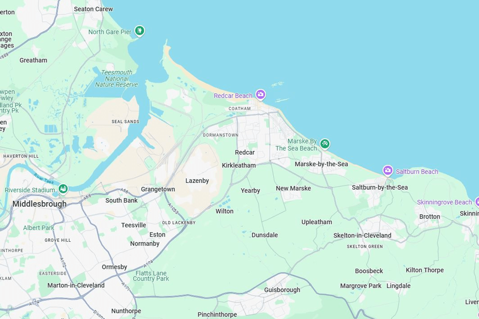
Task: Click the Seal Sands area label
Action: point(125,122)
